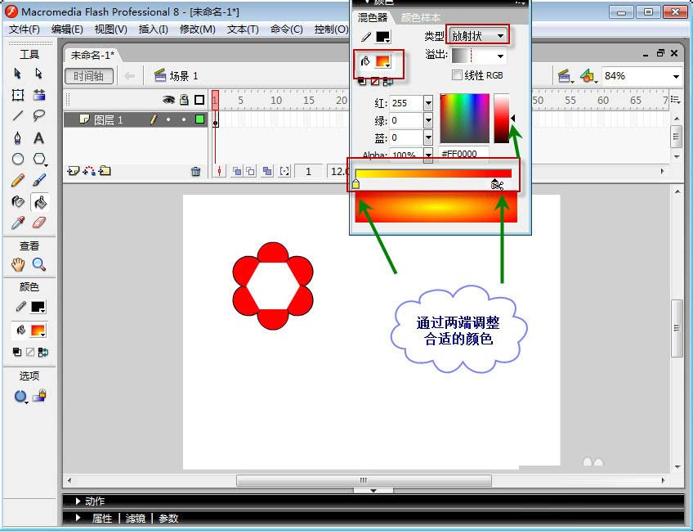This screenshot has height=531, width=693.
Task: Select the Selection arrow tool
Action: click(18, 73)
